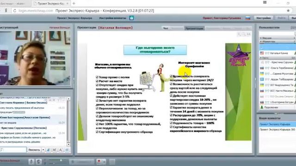Click the red record button
Screen dimensions: 296x166
point(99,161)
